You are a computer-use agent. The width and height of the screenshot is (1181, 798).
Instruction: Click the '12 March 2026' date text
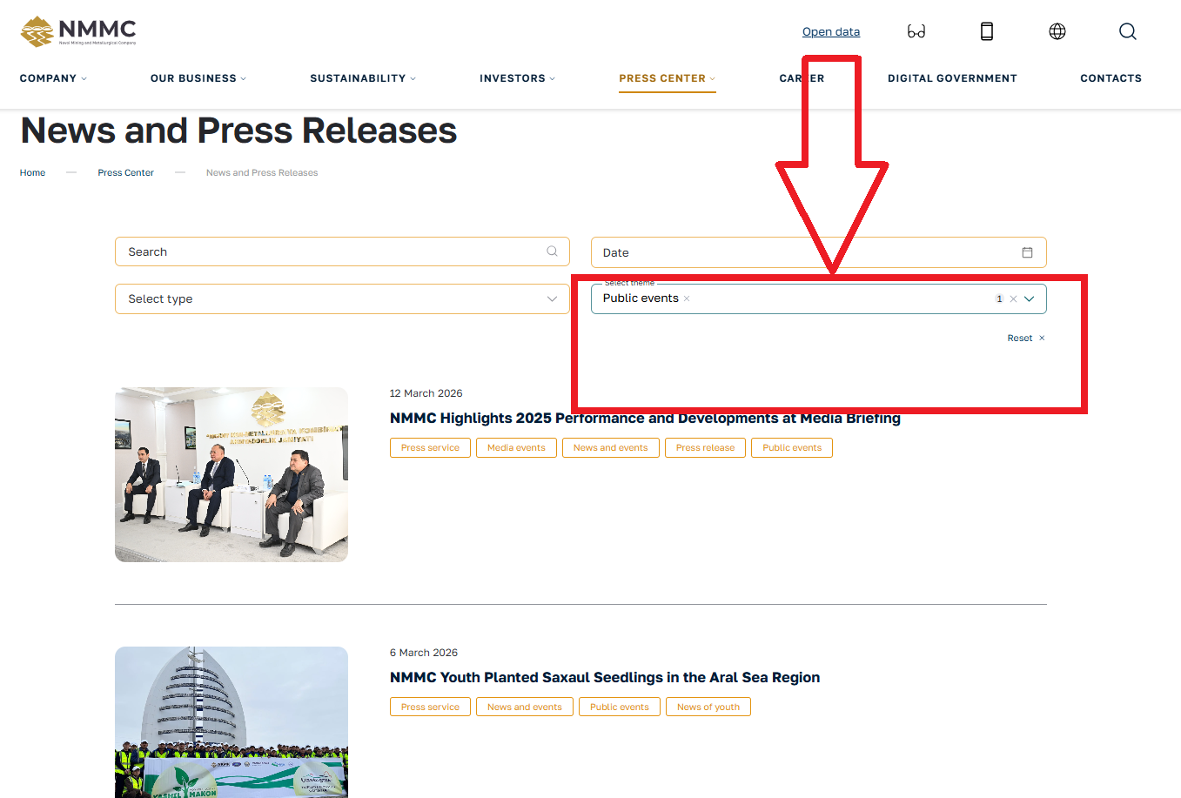tap(426, 393)
